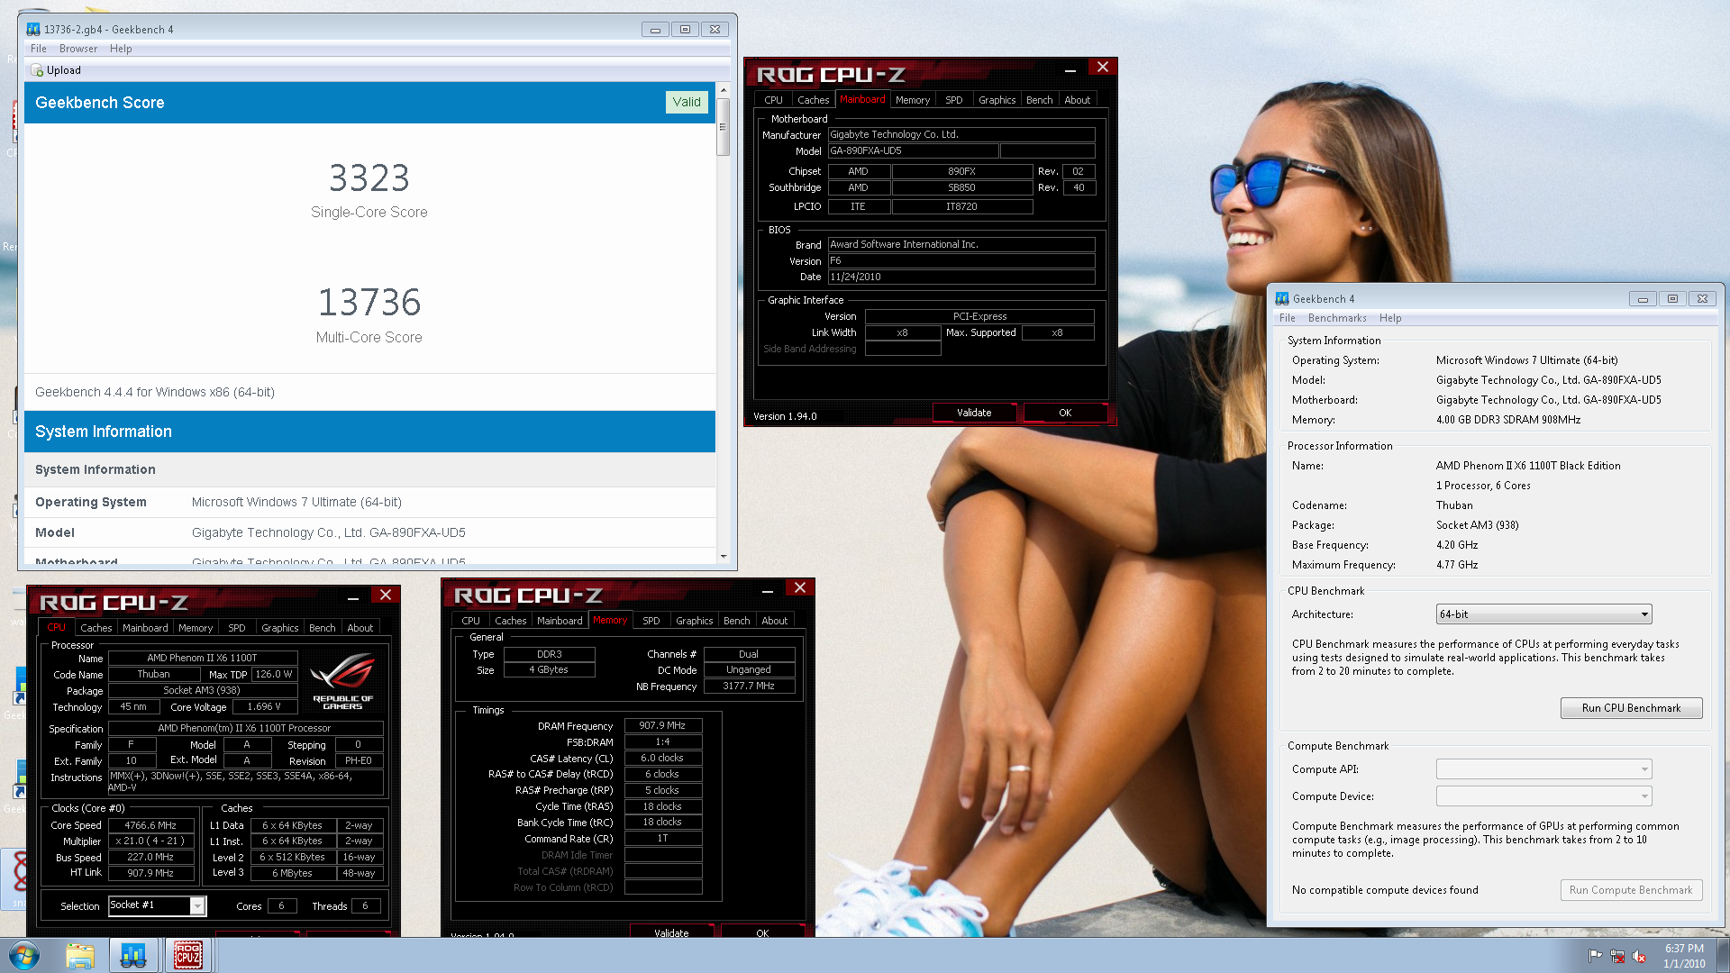
Task: Open Help menu in Geekbench 4 system window
Action: coord(1390,318)
